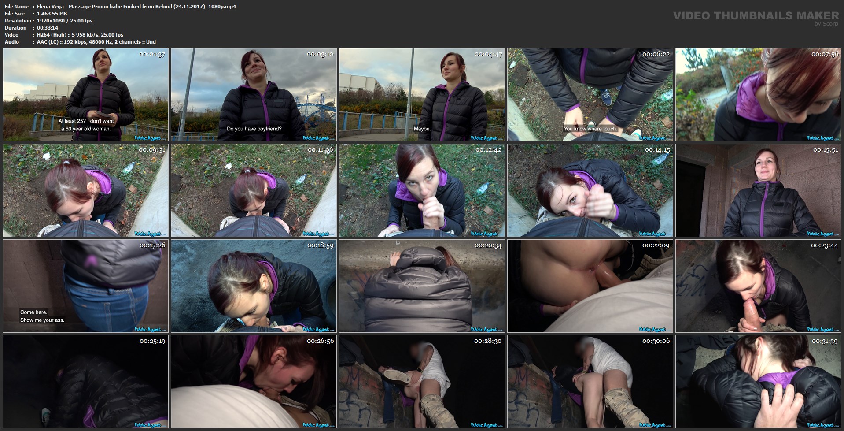Select the 00:31:39 timestamp label
The width and height of the screenshot is (844, 431).
click(x=825, y=341)
